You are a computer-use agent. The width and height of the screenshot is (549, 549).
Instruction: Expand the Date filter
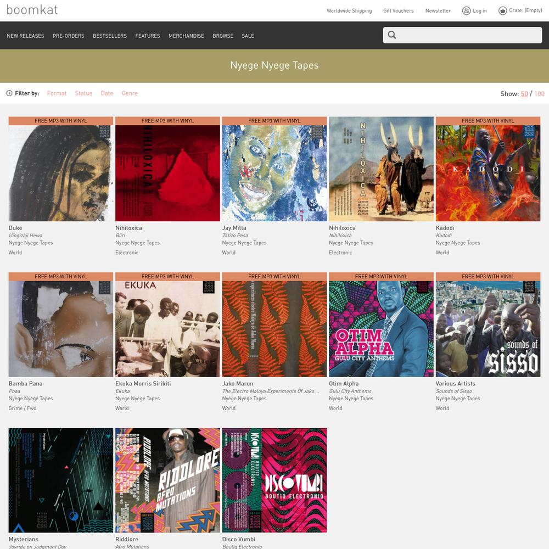pyautogui.click(x=107, y=93)
